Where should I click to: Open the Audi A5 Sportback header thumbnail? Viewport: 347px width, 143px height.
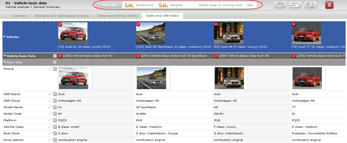pyautogui.click(x=151, y=33)
